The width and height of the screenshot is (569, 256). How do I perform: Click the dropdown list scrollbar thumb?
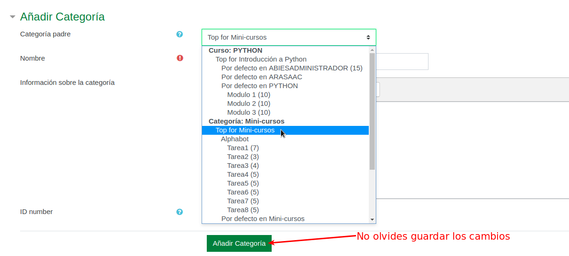[372, 111]
